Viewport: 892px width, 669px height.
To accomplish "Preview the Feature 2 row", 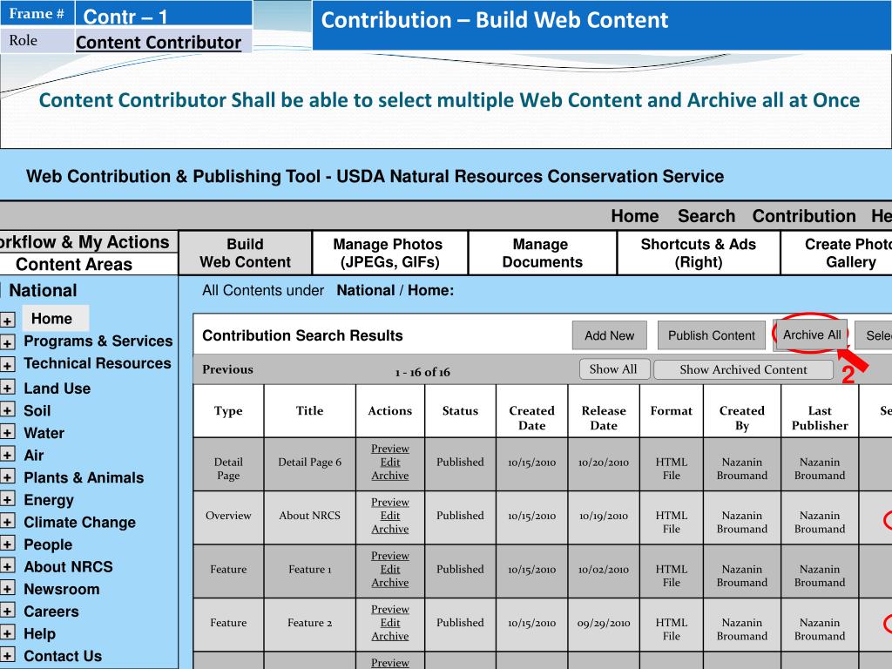I will (389, 609).
